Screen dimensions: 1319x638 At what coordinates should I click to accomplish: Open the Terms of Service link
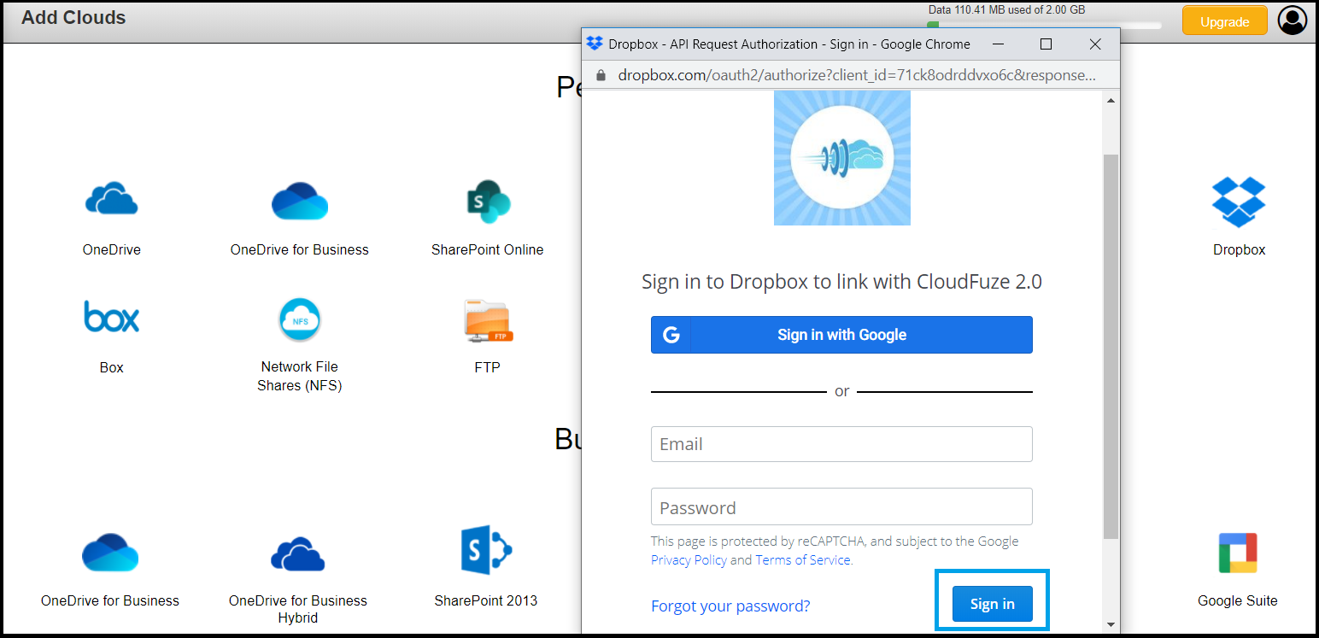pos(803,560)
